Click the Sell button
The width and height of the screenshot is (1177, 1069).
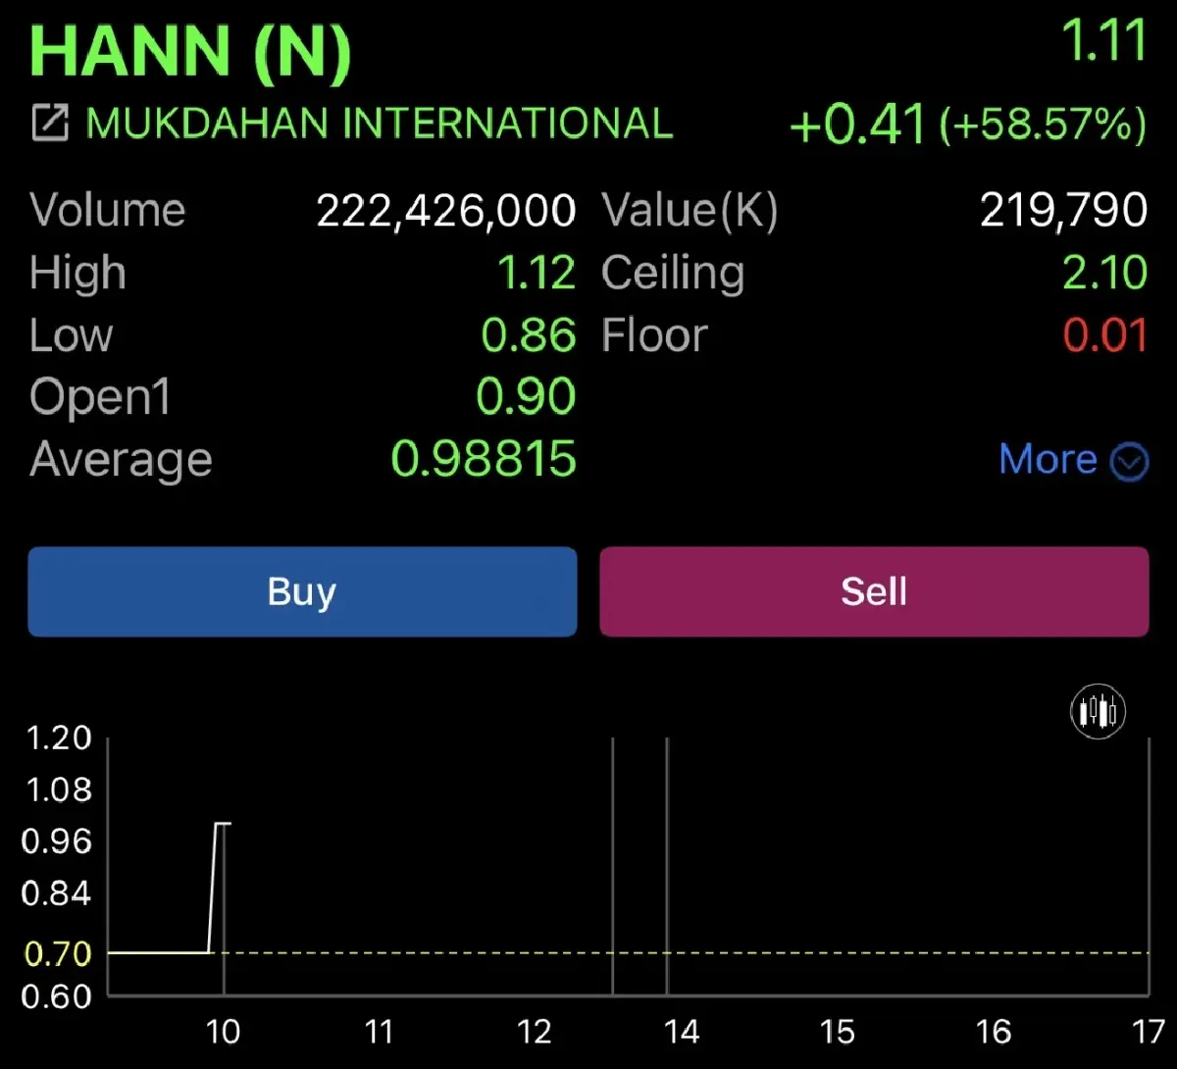(x=872, y=591)
